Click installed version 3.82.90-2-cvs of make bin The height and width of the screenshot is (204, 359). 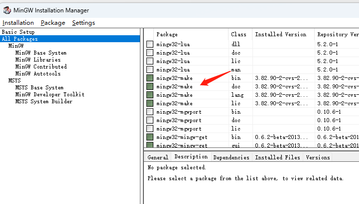point(281,78)
